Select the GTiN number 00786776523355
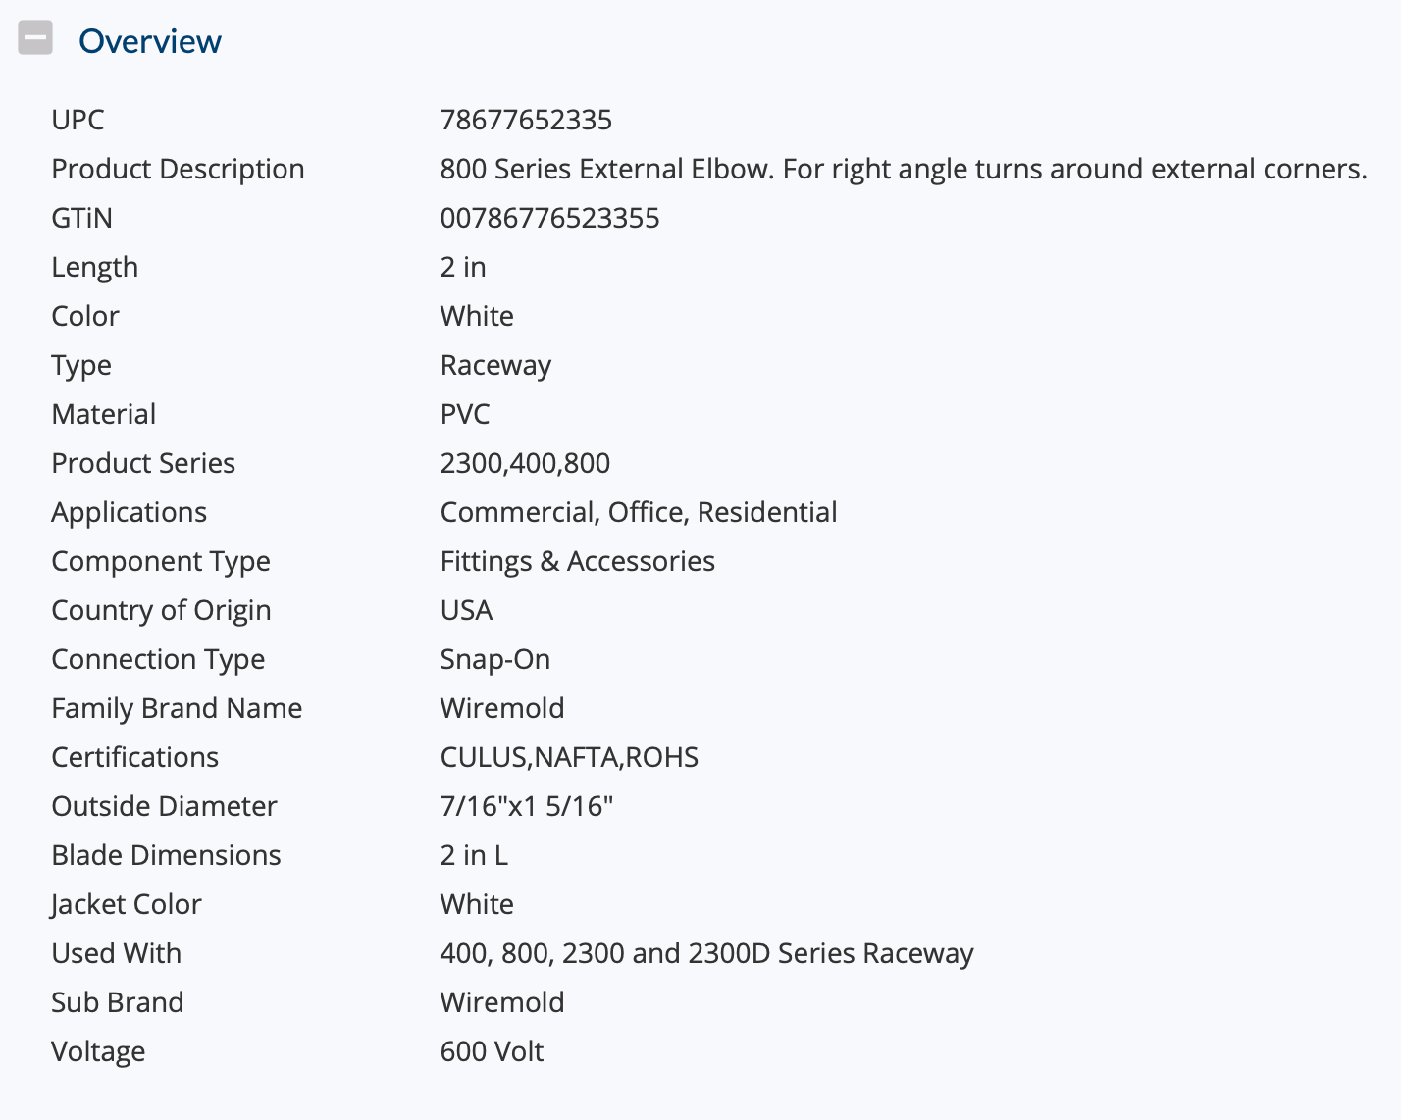The height and width of the screenshot is (1120, 1401). coord(549,218)
